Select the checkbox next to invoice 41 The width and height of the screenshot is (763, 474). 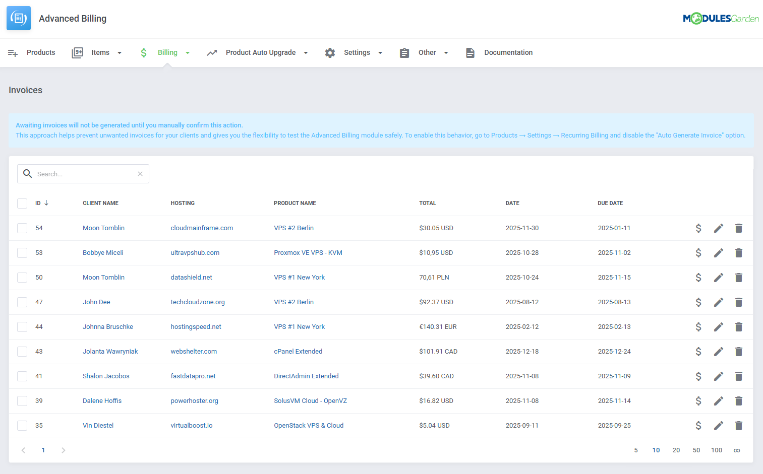click(x=22, y=376)
